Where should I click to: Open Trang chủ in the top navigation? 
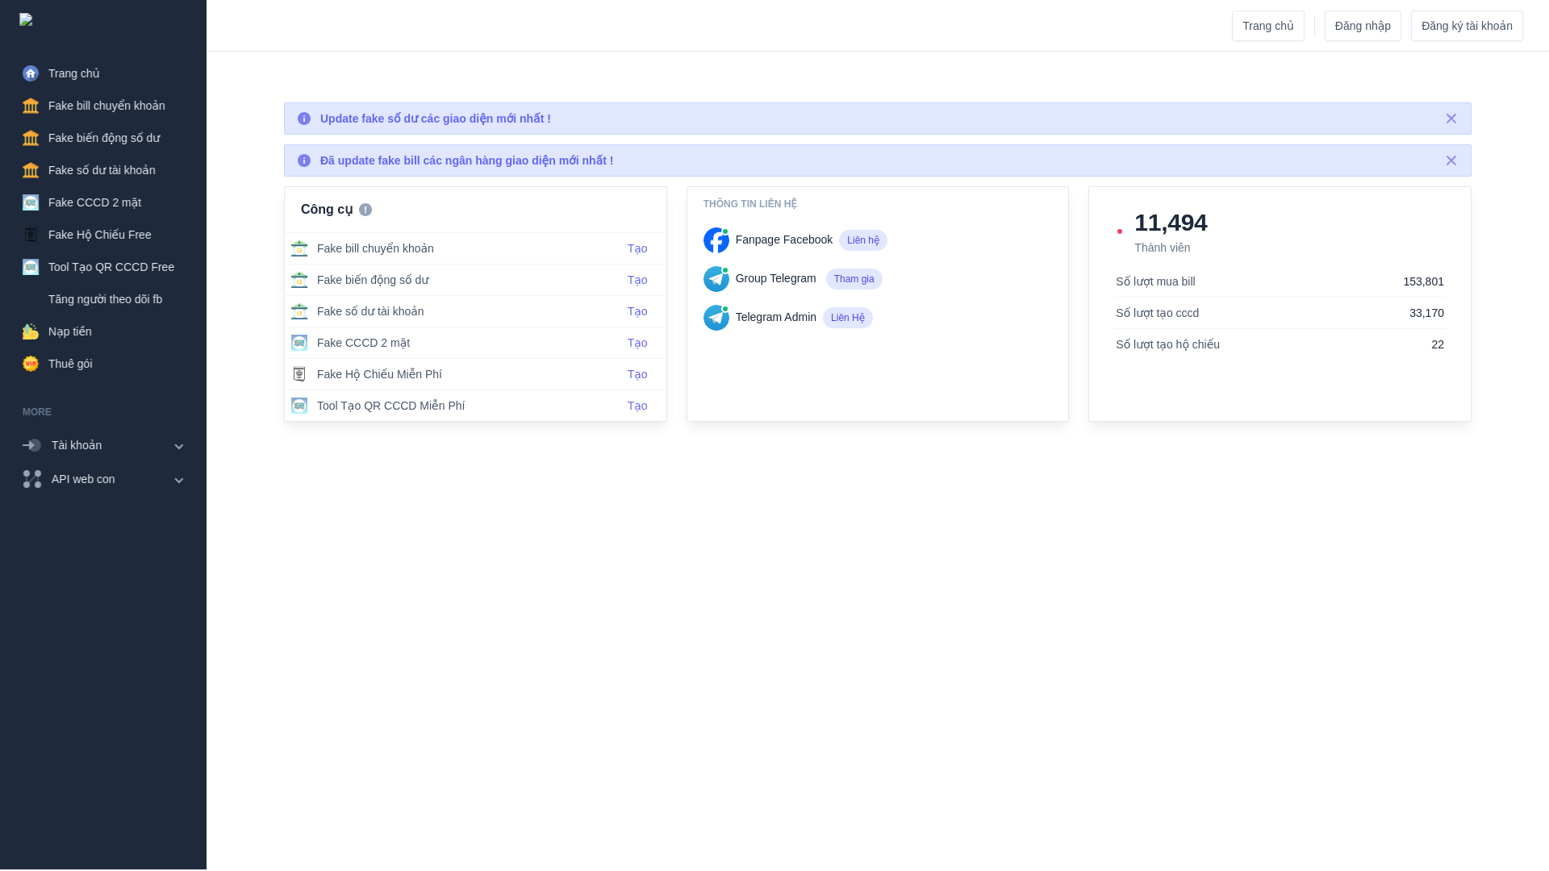point(1268,26)
